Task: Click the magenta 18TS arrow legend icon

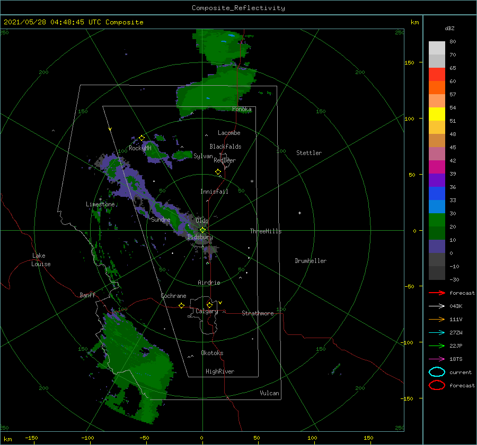Action: [x=437, y=359]
